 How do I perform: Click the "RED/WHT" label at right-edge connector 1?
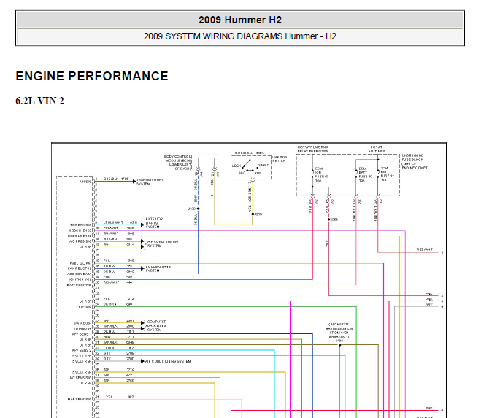click(425, 249)
